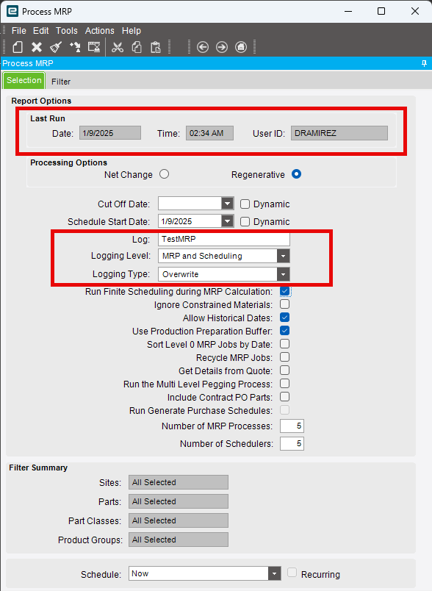Select the Net Change radio option
Image resolution: width=432 pixels, height=591 pixels.
coord(165,174)
